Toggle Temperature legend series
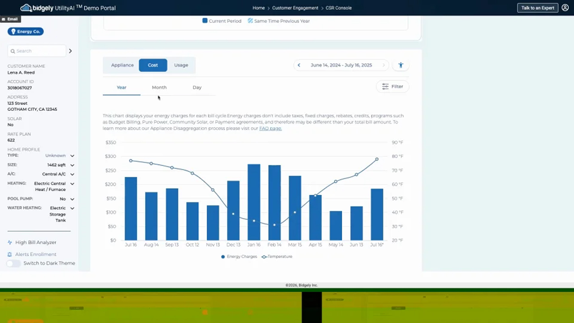 (277, 257)
